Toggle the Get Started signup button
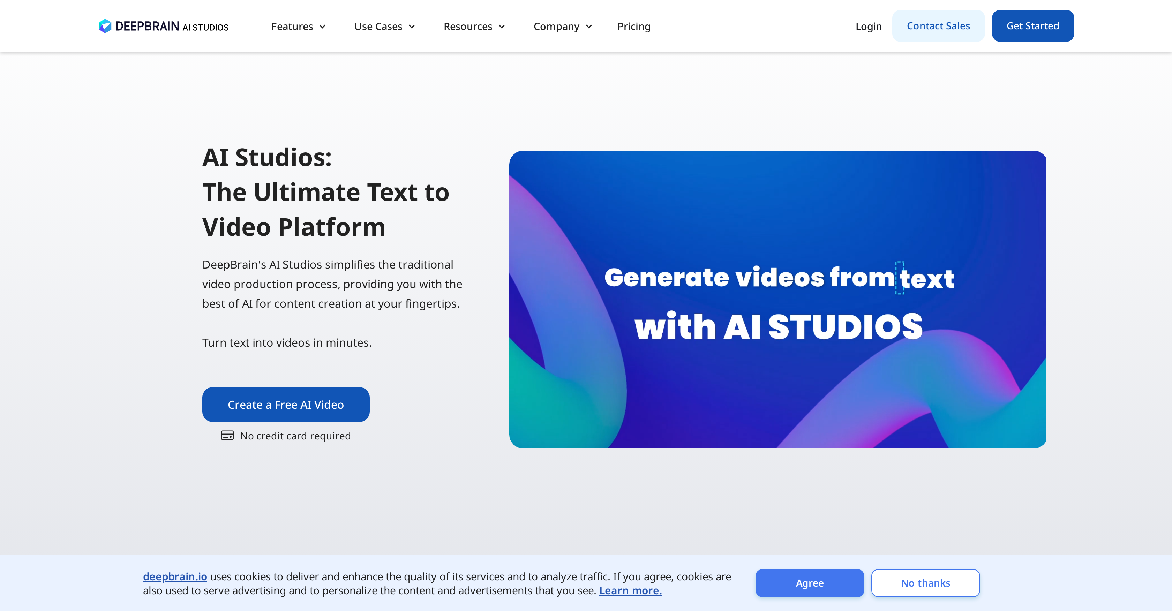The image size is (1172, 611). pos(1032,25)
